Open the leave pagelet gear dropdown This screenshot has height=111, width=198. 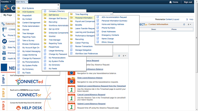tap(124, 55)
